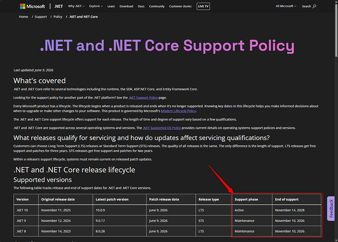The width and height of the screenshot is (338, 242).
Task: Click the Patch release date header
Action: (x=171, y=199)
